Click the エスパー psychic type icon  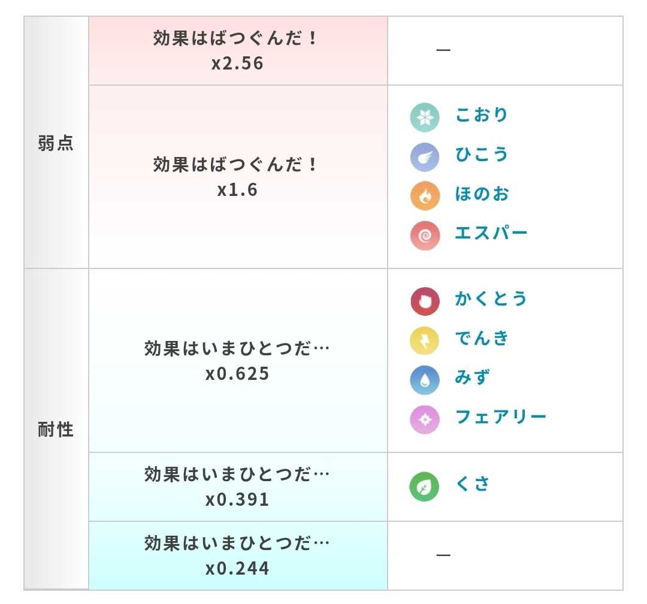click(x=425, y=235)
